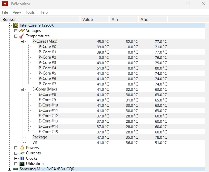Select the Utilization tree item
This screenshot has width=209, height=172.
tap(35, 164)
